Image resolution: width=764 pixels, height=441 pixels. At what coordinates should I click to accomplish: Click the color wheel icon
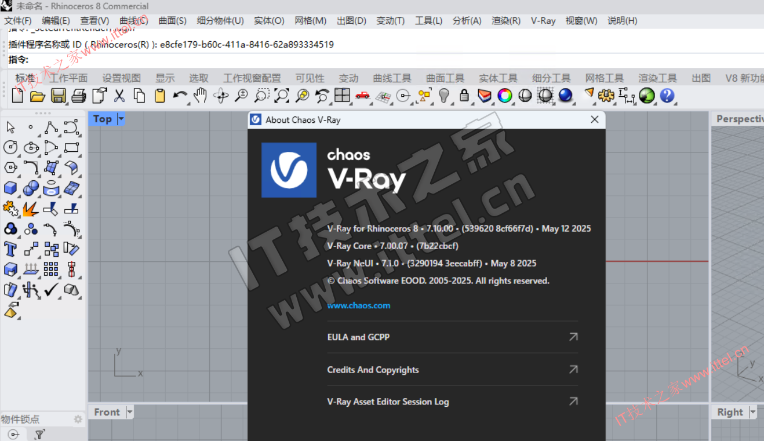505,96
